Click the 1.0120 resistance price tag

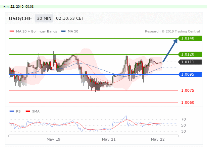point(190,54)
